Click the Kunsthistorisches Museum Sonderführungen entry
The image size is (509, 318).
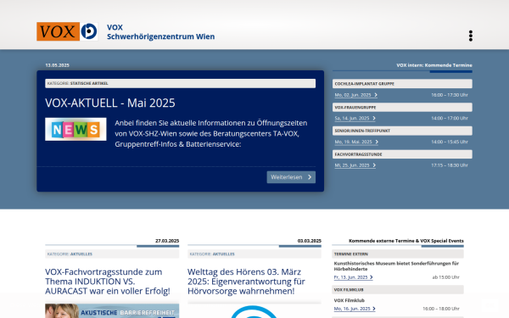coord(396,266)
